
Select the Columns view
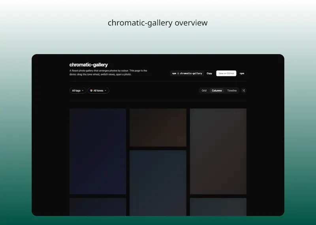tap(216, 91)
